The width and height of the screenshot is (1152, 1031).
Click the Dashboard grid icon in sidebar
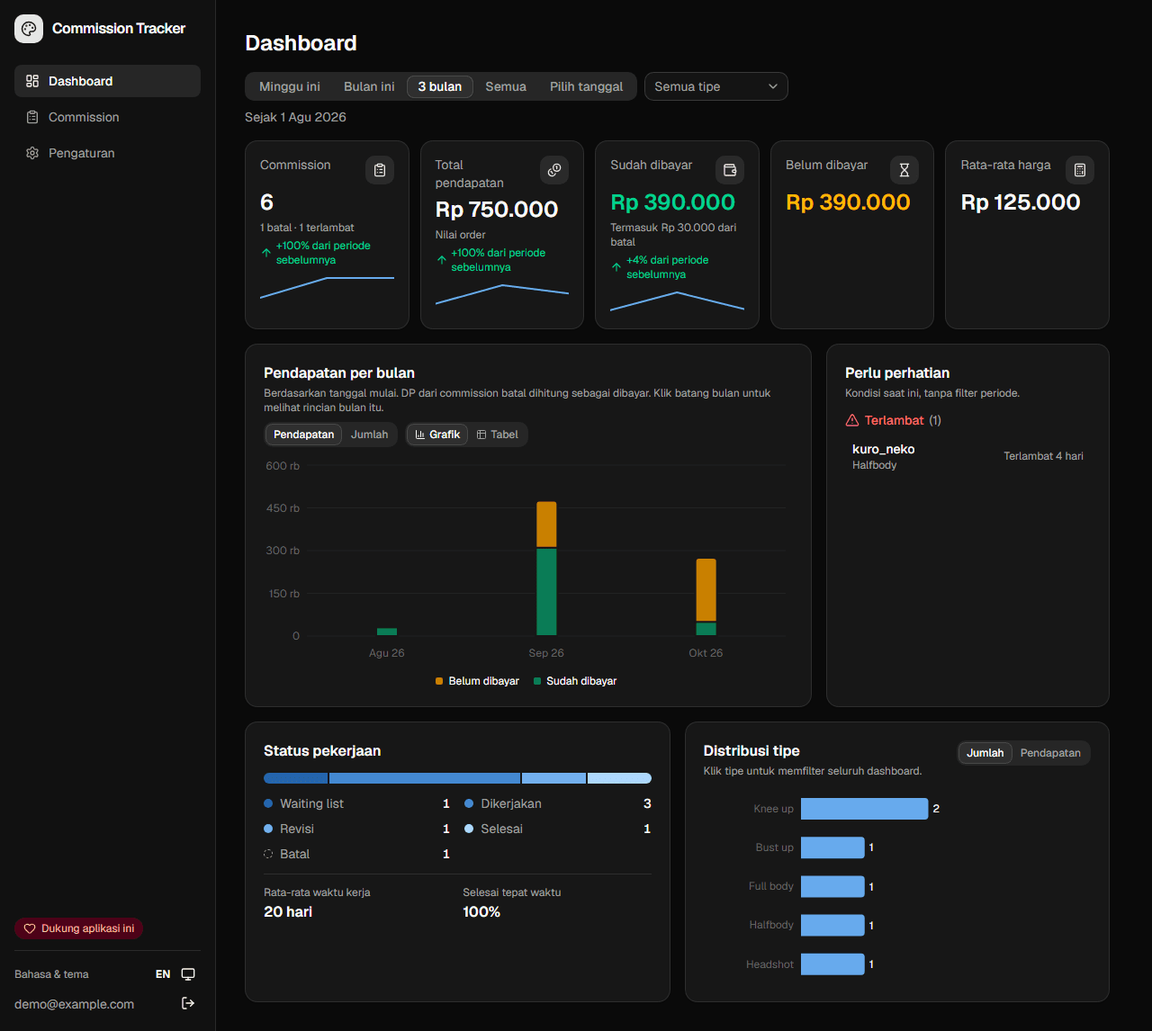32,81
